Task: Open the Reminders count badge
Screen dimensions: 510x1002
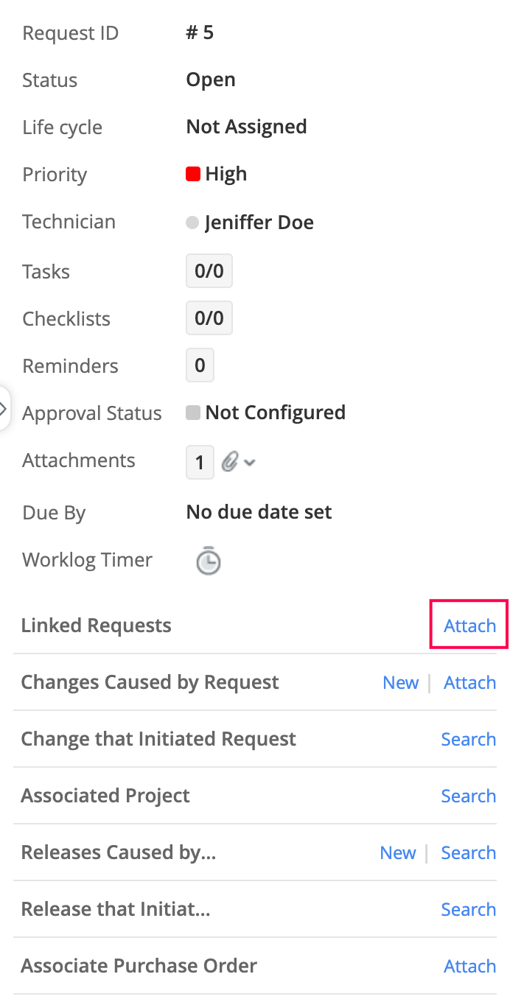Action: click(200, 365)
